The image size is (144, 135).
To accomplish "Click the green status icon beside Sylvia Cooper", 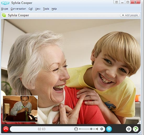I will pyautogui.click(x=4, y=15).
